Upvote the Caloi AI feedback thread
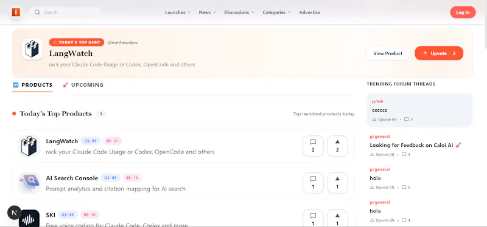 pyautogui.click(x=382, y=154)
